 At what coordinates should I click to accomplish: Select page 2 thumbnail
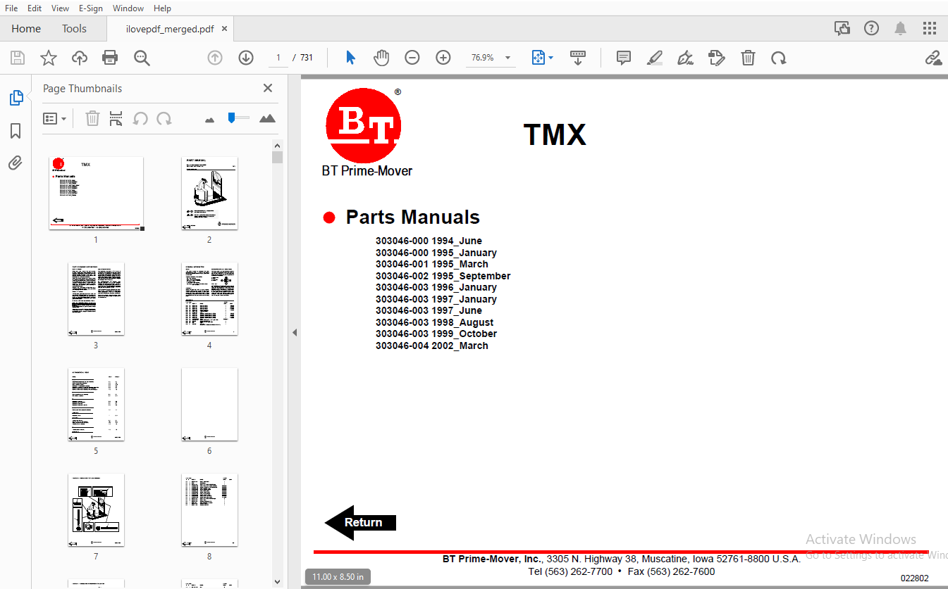209,194
